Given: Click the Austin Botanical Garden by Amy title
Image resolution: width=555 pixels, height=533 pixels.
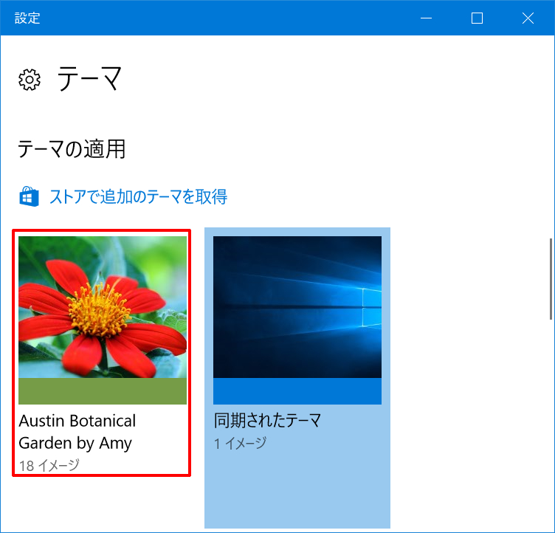Looking at the screenshot, I should [x=77, y=432].
